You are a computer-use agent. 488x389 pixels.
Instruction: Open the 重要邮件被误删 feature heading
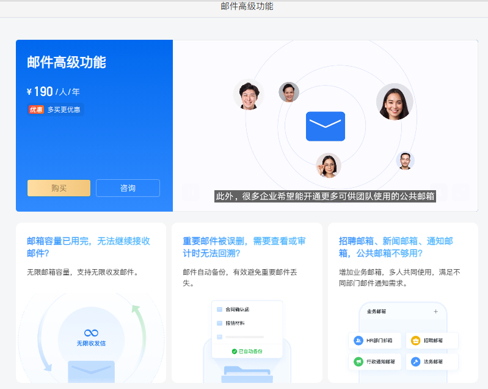click(244, 246)
